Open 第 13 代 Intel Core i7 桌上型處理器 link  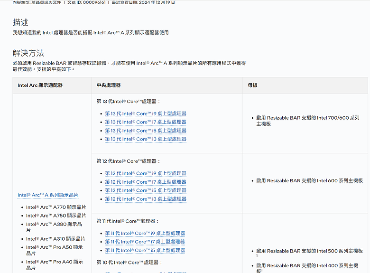click(146, 122)
